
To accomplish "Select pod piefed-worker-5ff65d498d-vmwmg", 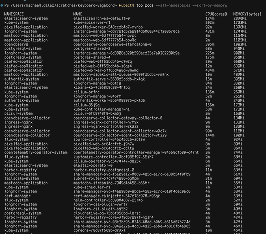I will coord(106,70).
